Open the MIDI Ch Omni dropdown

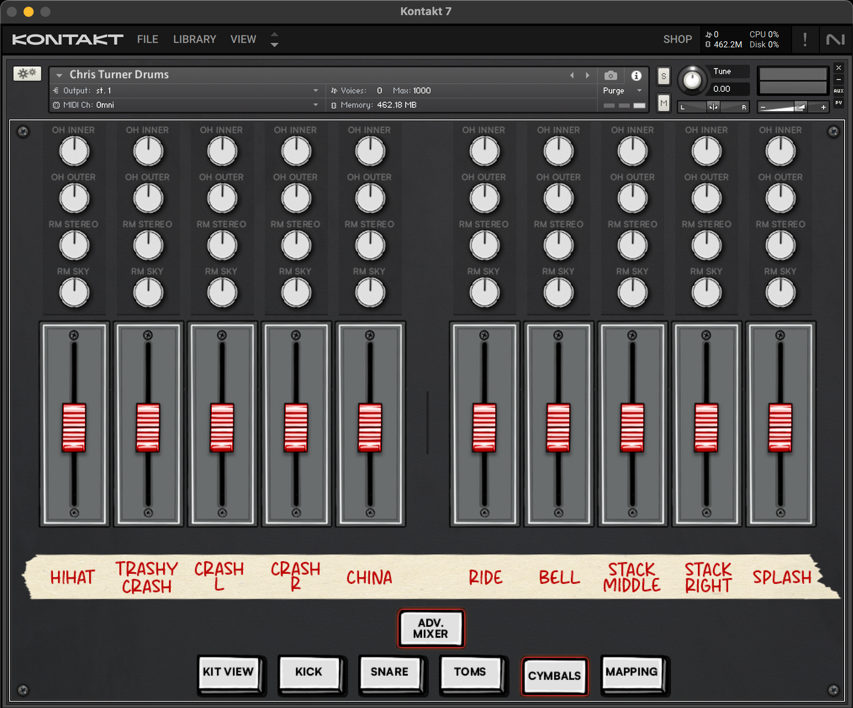point(316,105)
